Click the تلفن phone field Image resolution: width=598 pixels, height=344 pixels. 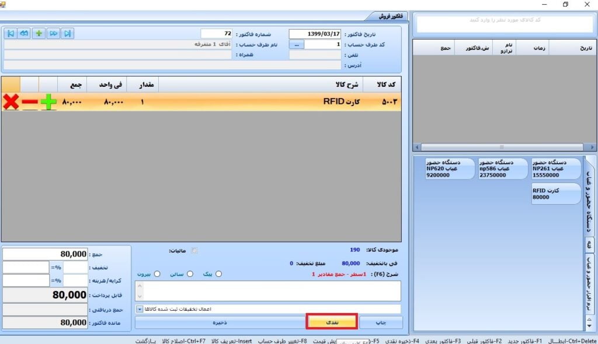point(315,55)
